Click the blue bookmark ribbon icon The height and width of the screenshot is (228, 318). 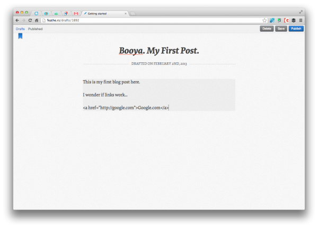coord(20,36)
